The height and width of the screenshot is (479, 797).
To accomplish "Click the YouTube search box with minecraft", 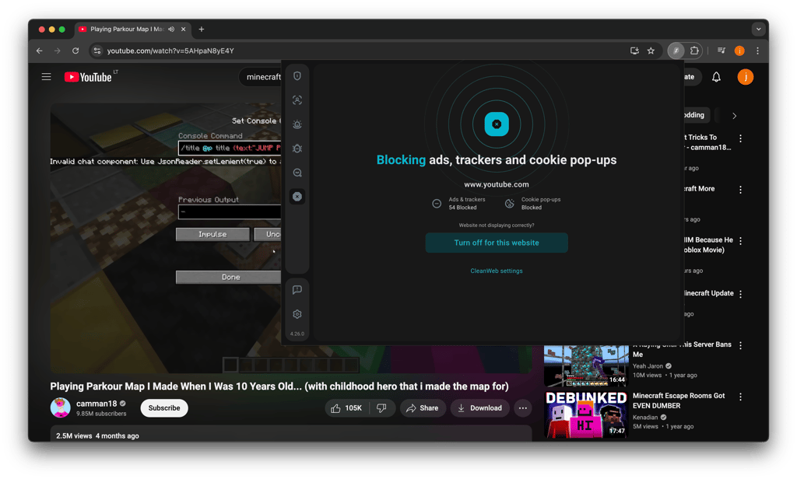I will [x=261, y=77].
